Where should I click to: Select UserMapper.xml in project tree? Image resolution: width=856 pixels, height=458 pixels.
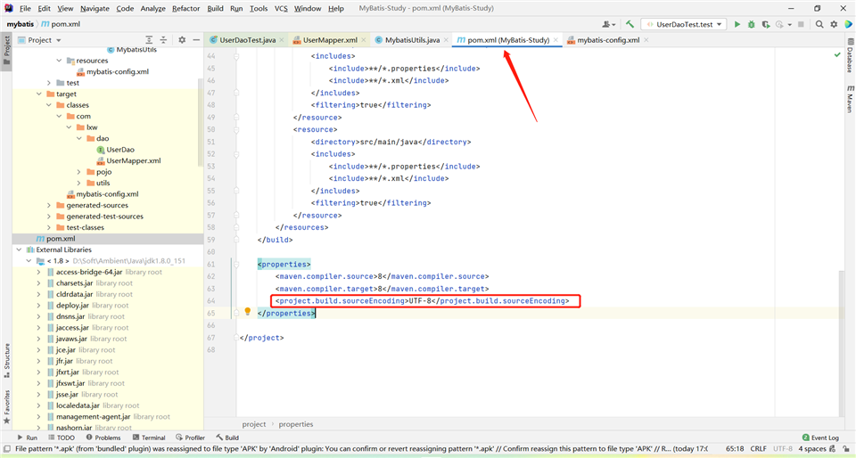pos(133,161)
